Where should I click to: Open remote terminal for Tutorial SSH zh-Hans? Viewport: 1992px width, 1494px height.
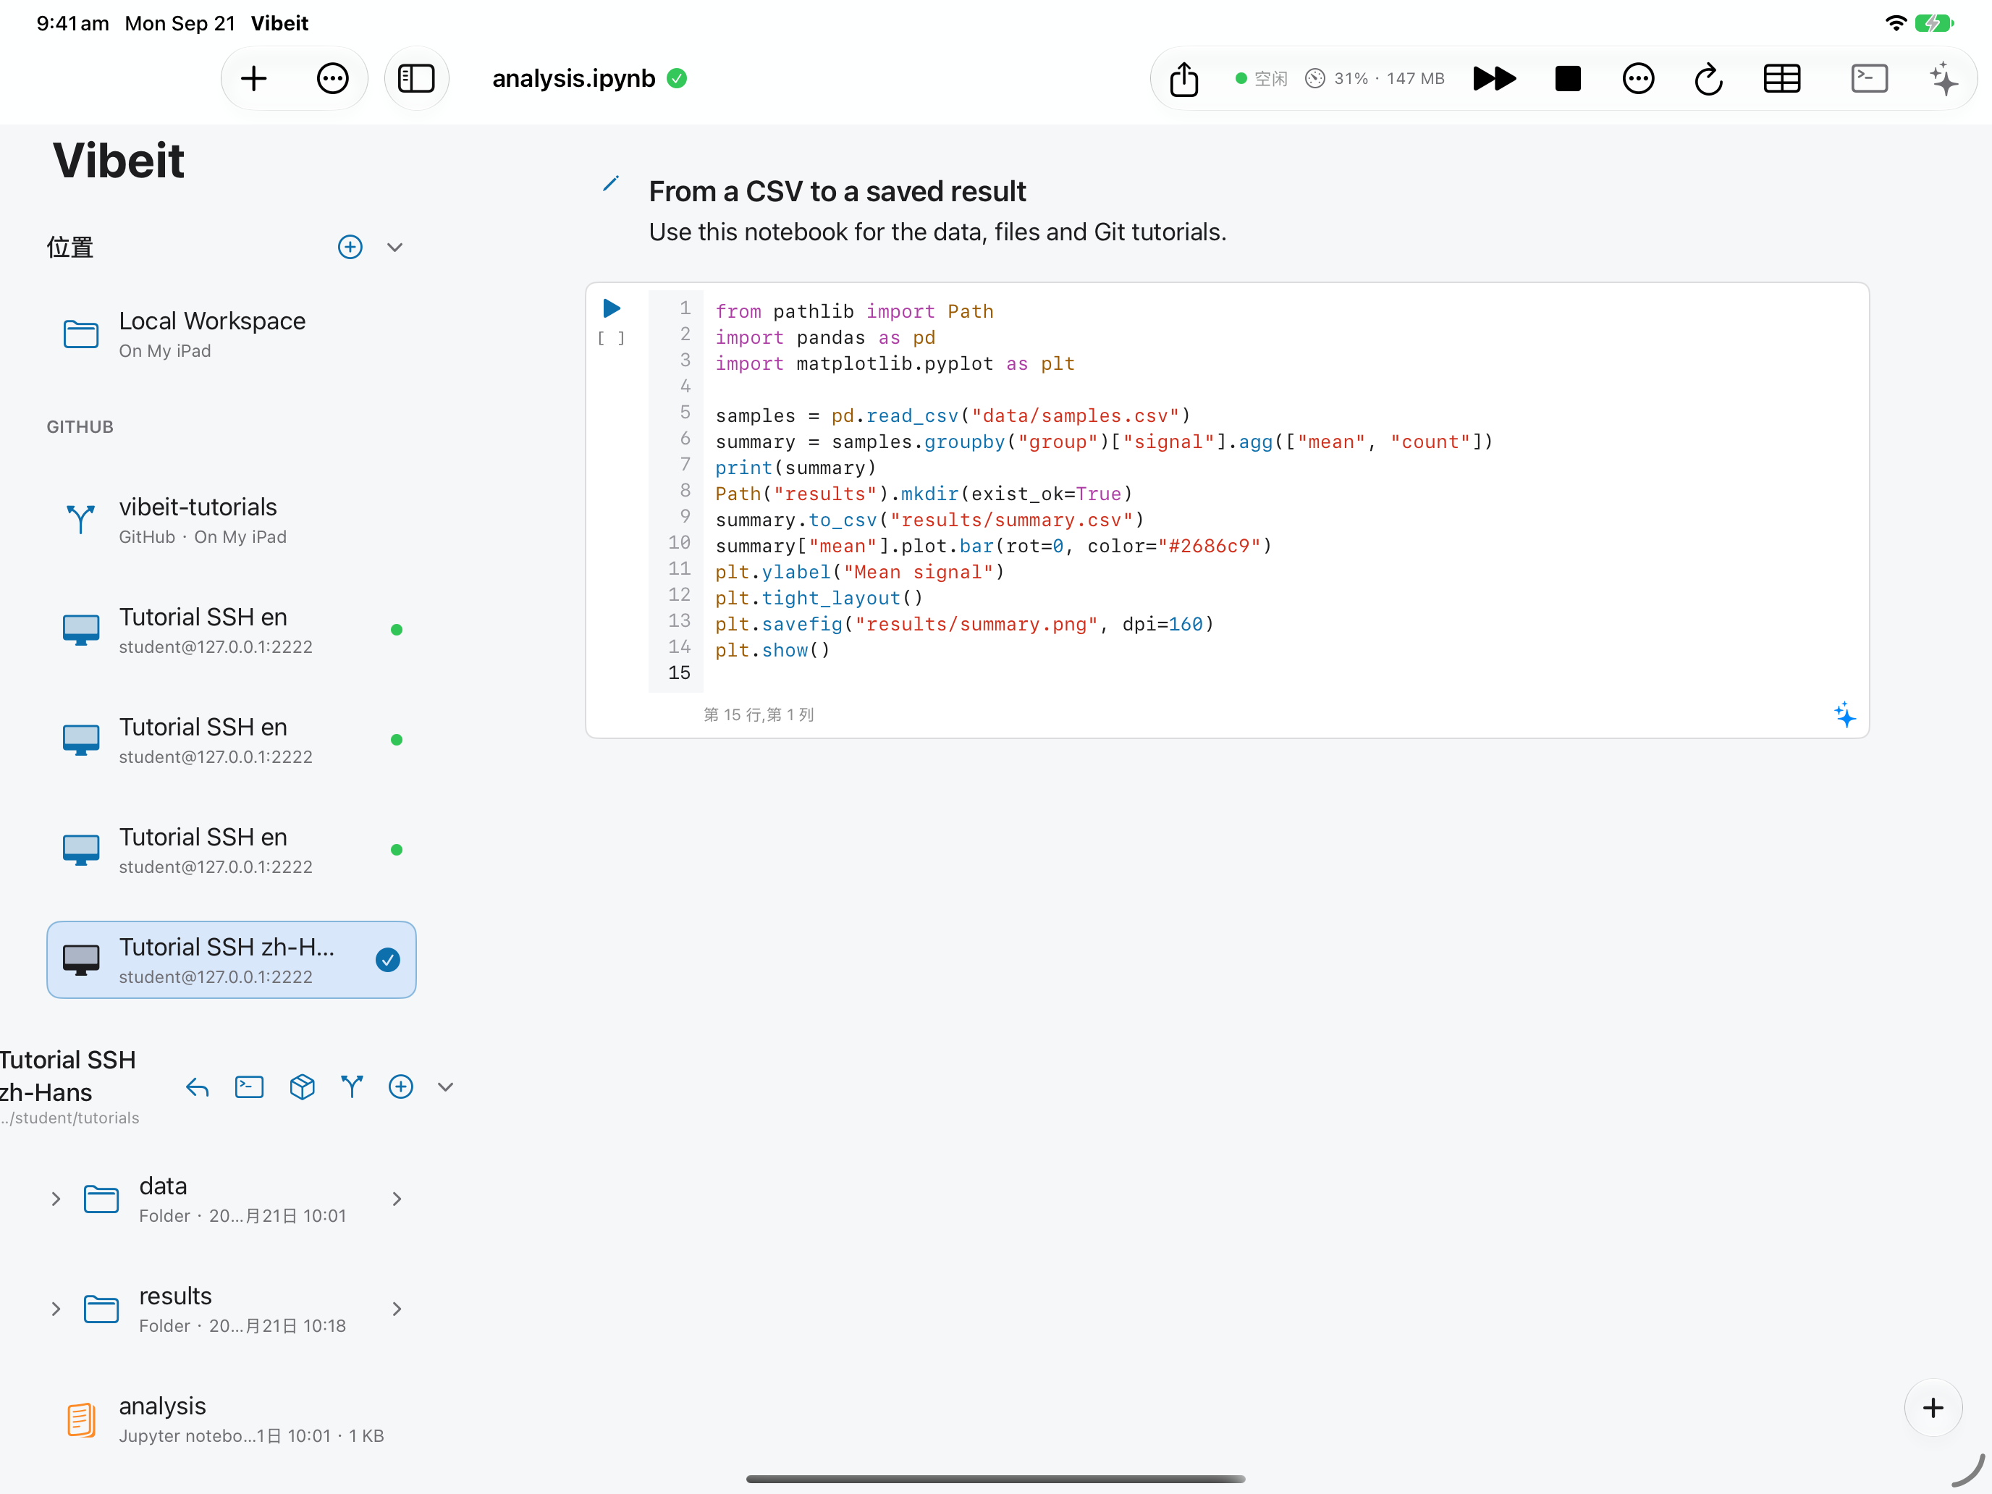(250, 1087)
